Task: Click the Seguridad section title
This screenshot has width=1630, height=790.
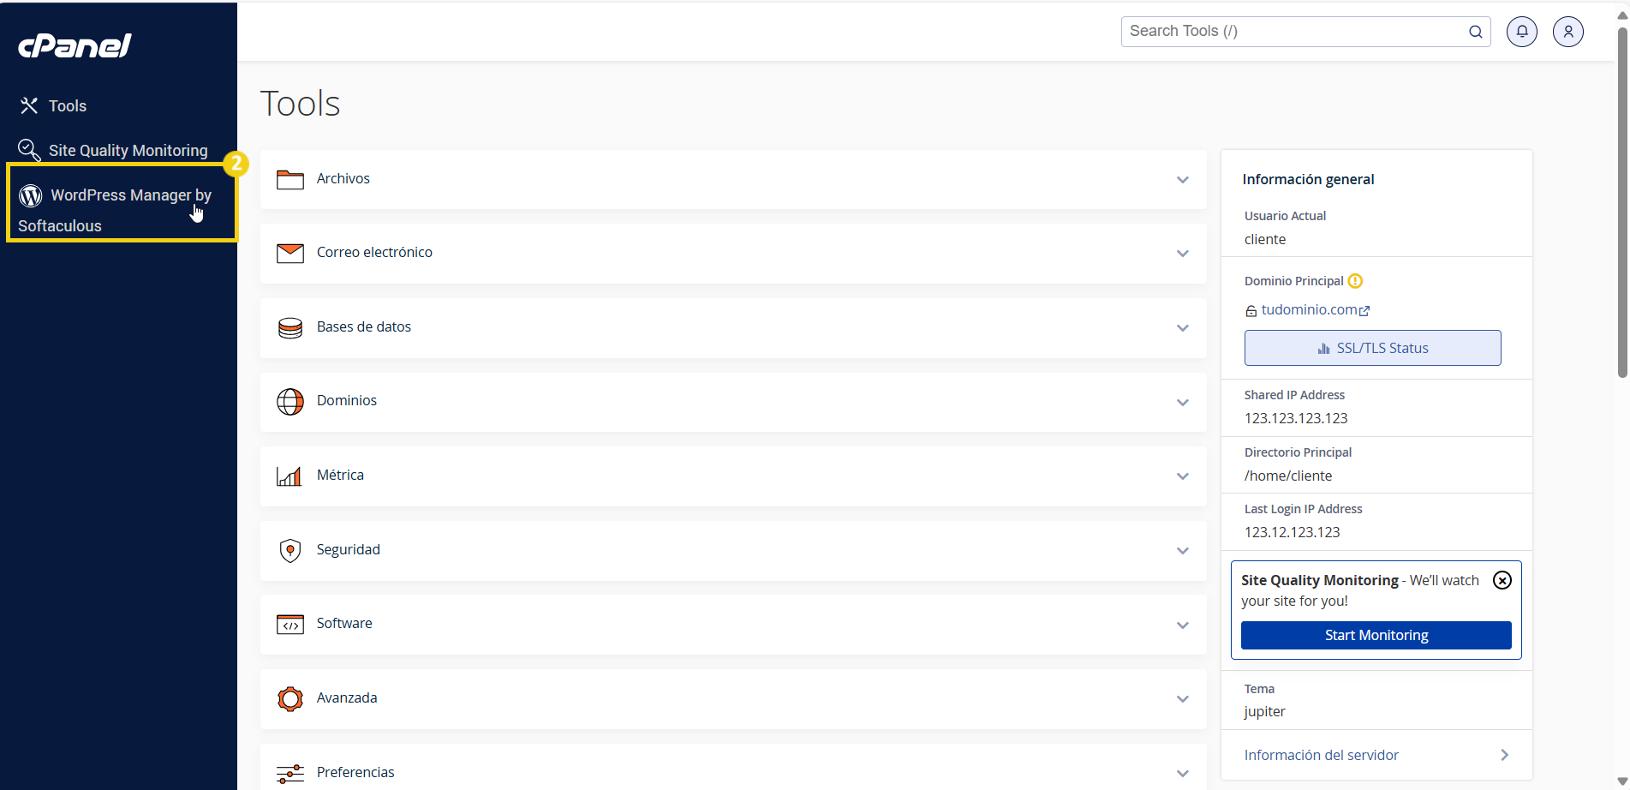Action: point(349,550)
